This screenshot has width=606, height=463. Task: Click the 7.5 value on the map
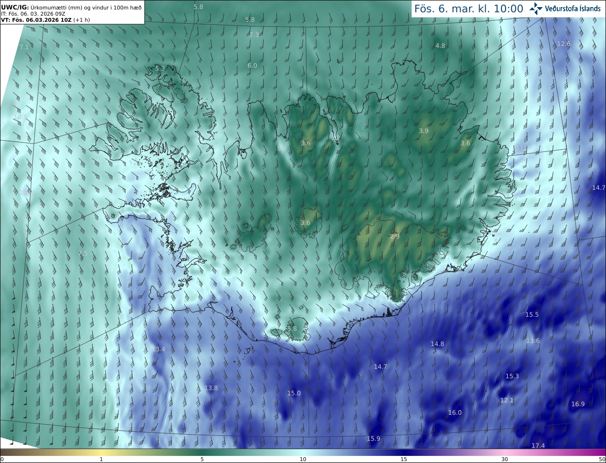tap(83, 254)
